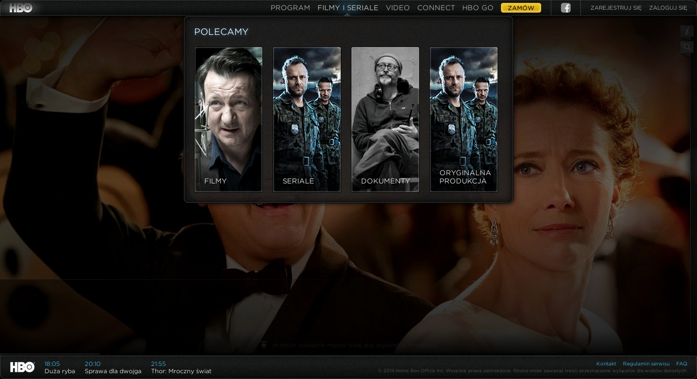Navigate to HBO GO

point(477,8)
